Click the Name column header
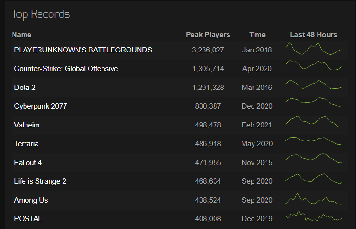The height and width of the screenshot is (229, 356). click(x=22, y=35)
